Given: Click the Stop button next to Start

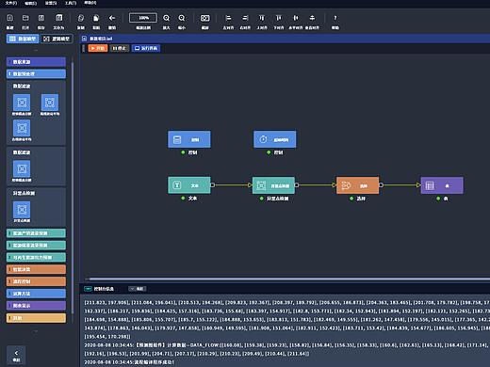Looking at the screenshot, I should (x=120, y=48).
